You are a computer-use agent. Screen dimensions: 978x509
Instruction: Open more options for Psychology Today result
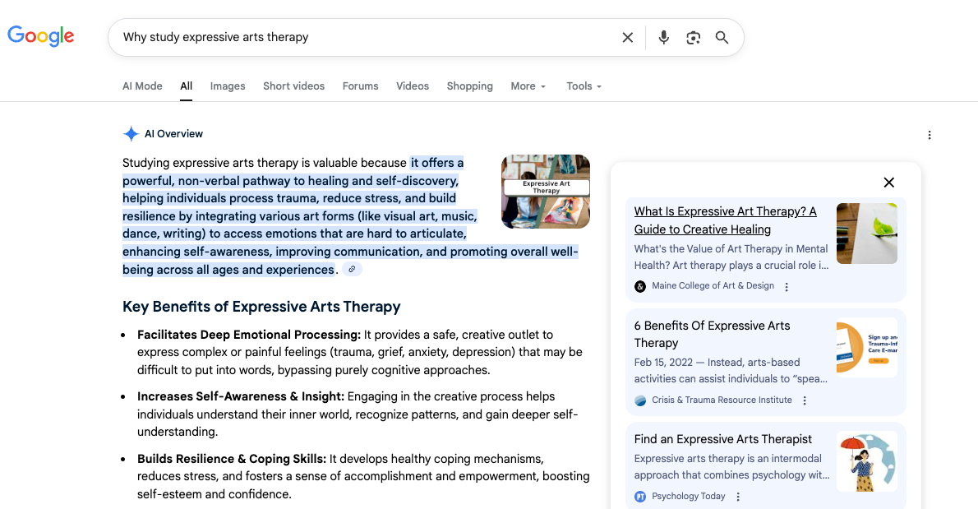point(738,497)
